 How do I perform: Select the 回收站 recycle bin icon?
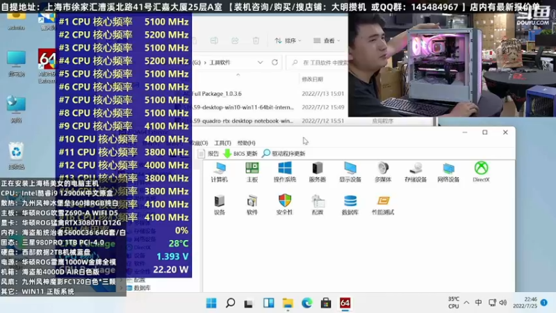pos(16,155)
